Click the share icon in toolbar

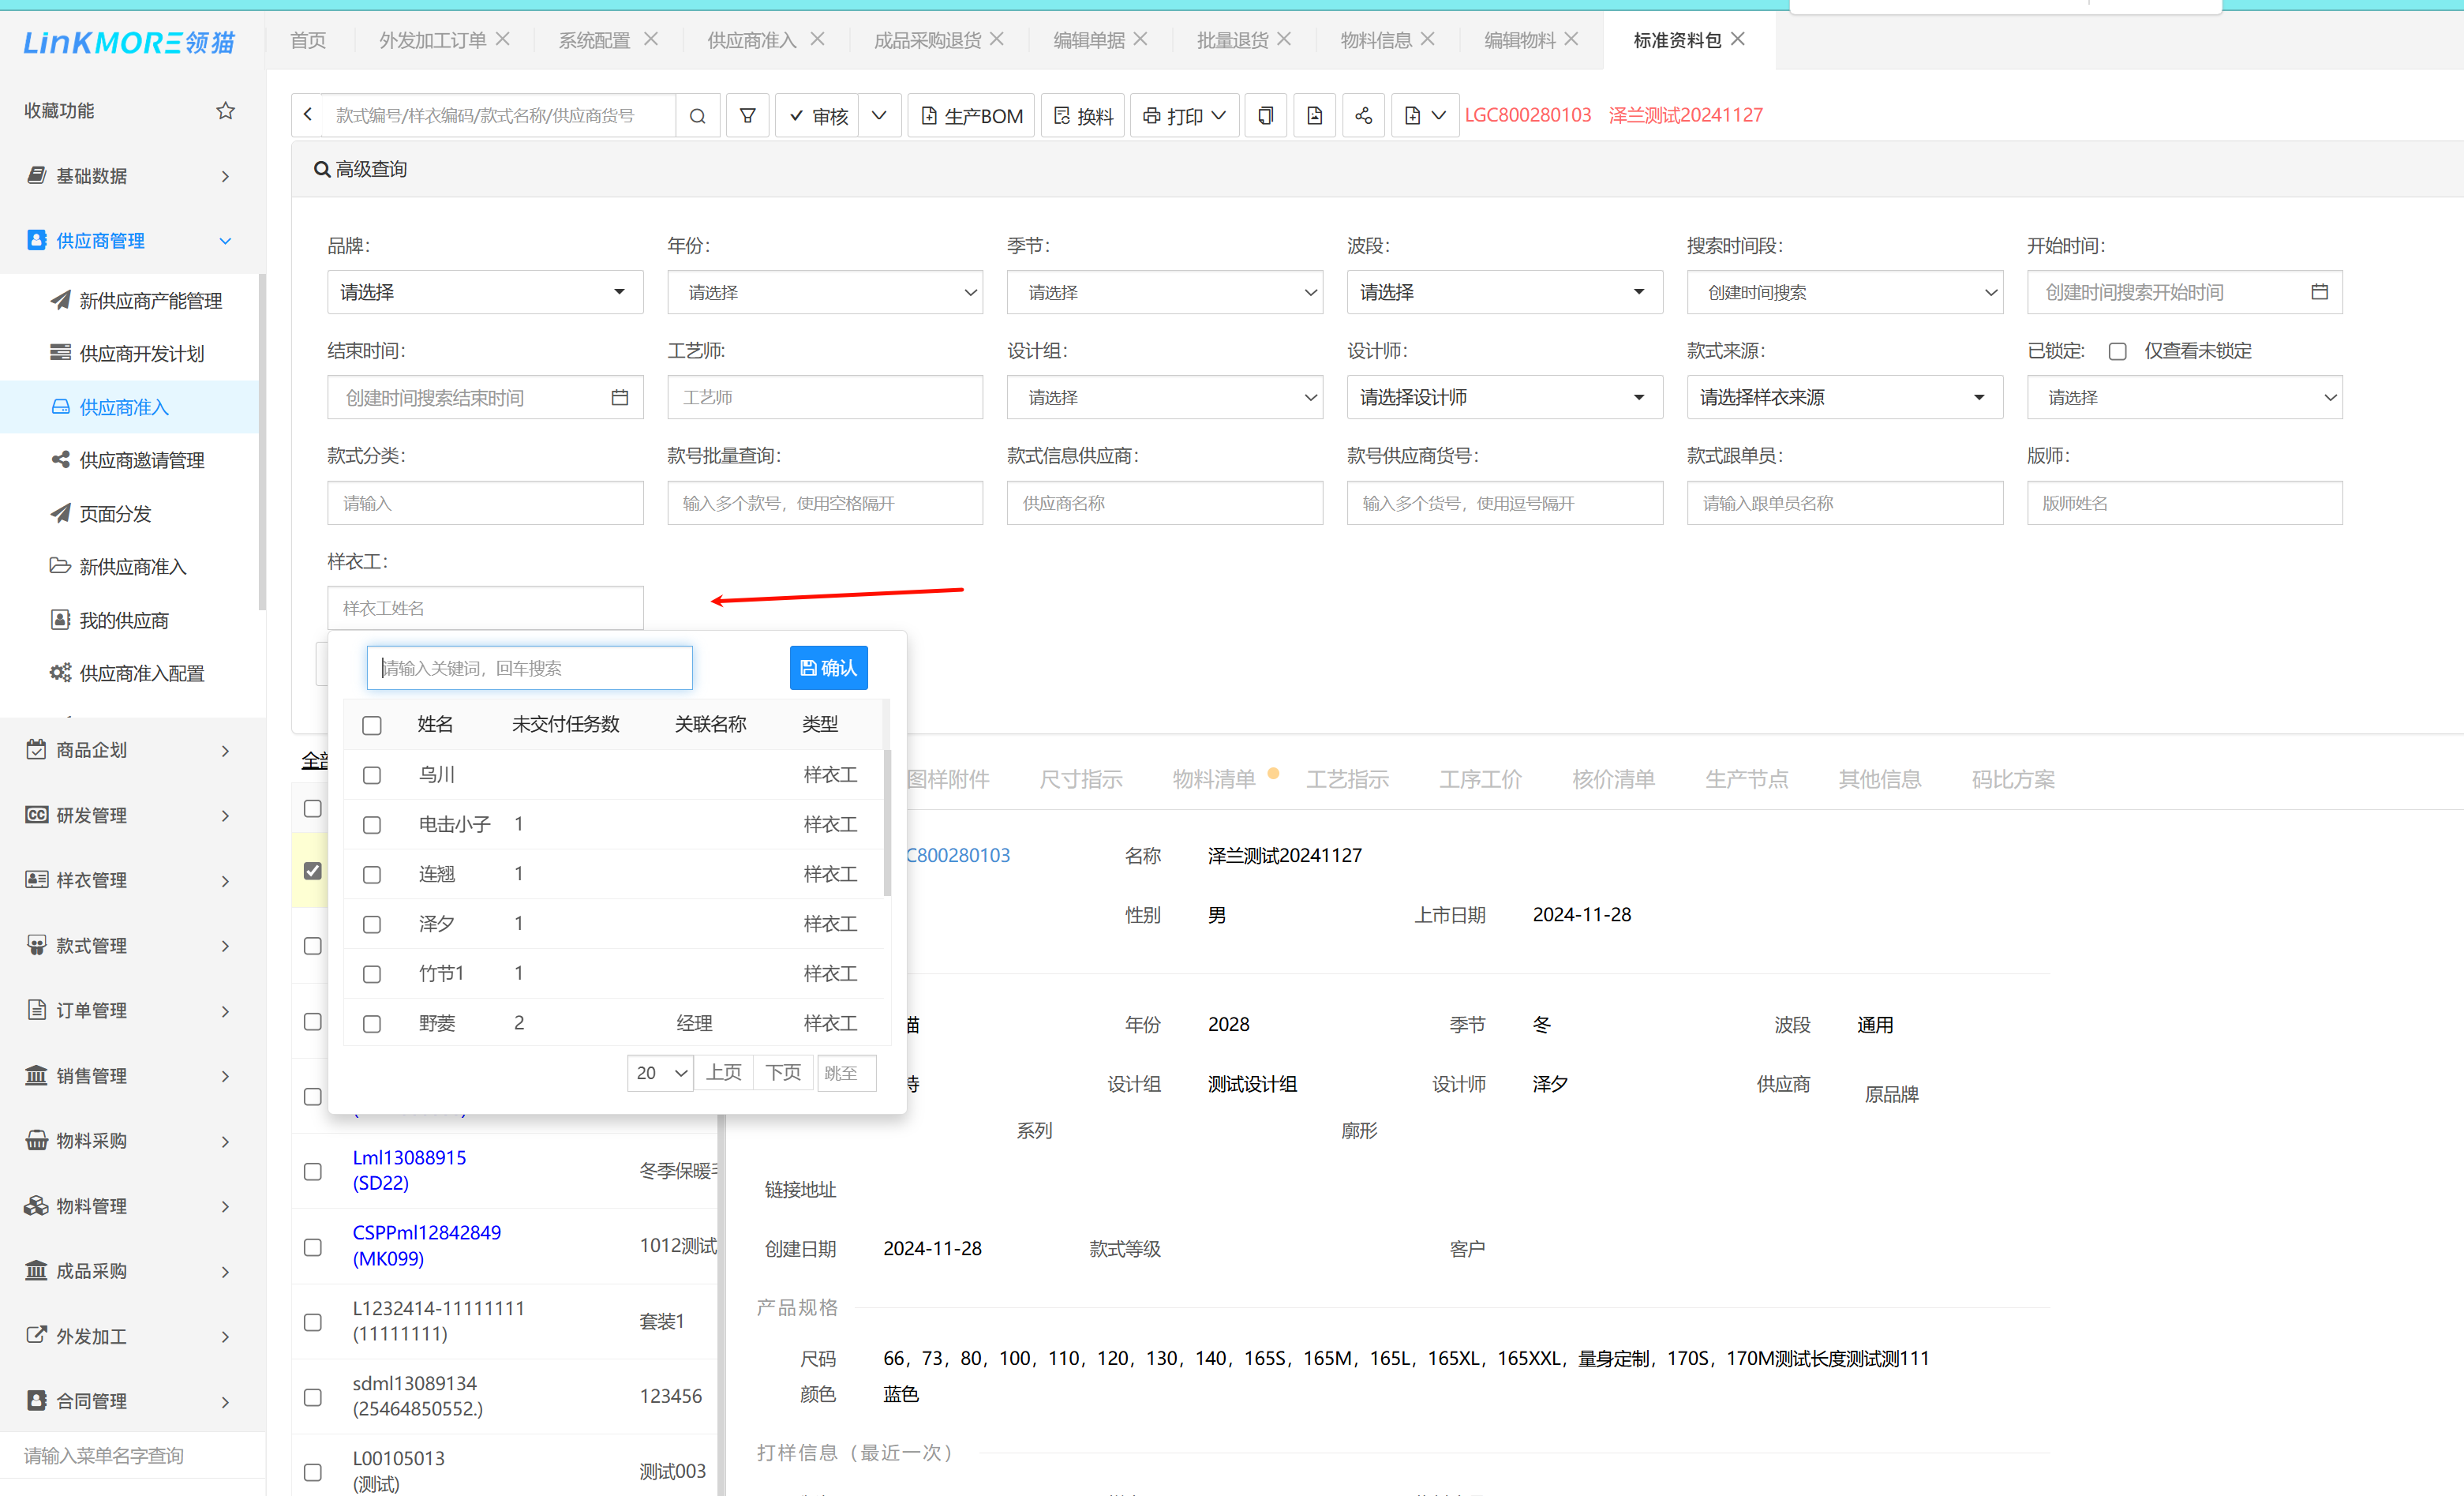(1363, 116)
